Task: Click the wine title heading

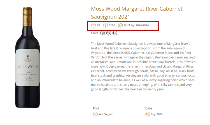Action: tap(137, 13)
